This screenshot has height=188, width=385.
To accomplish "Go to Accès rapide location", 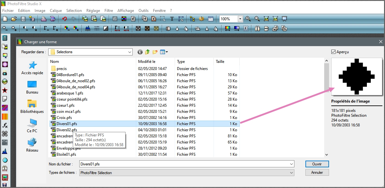I will pos(32,68).
